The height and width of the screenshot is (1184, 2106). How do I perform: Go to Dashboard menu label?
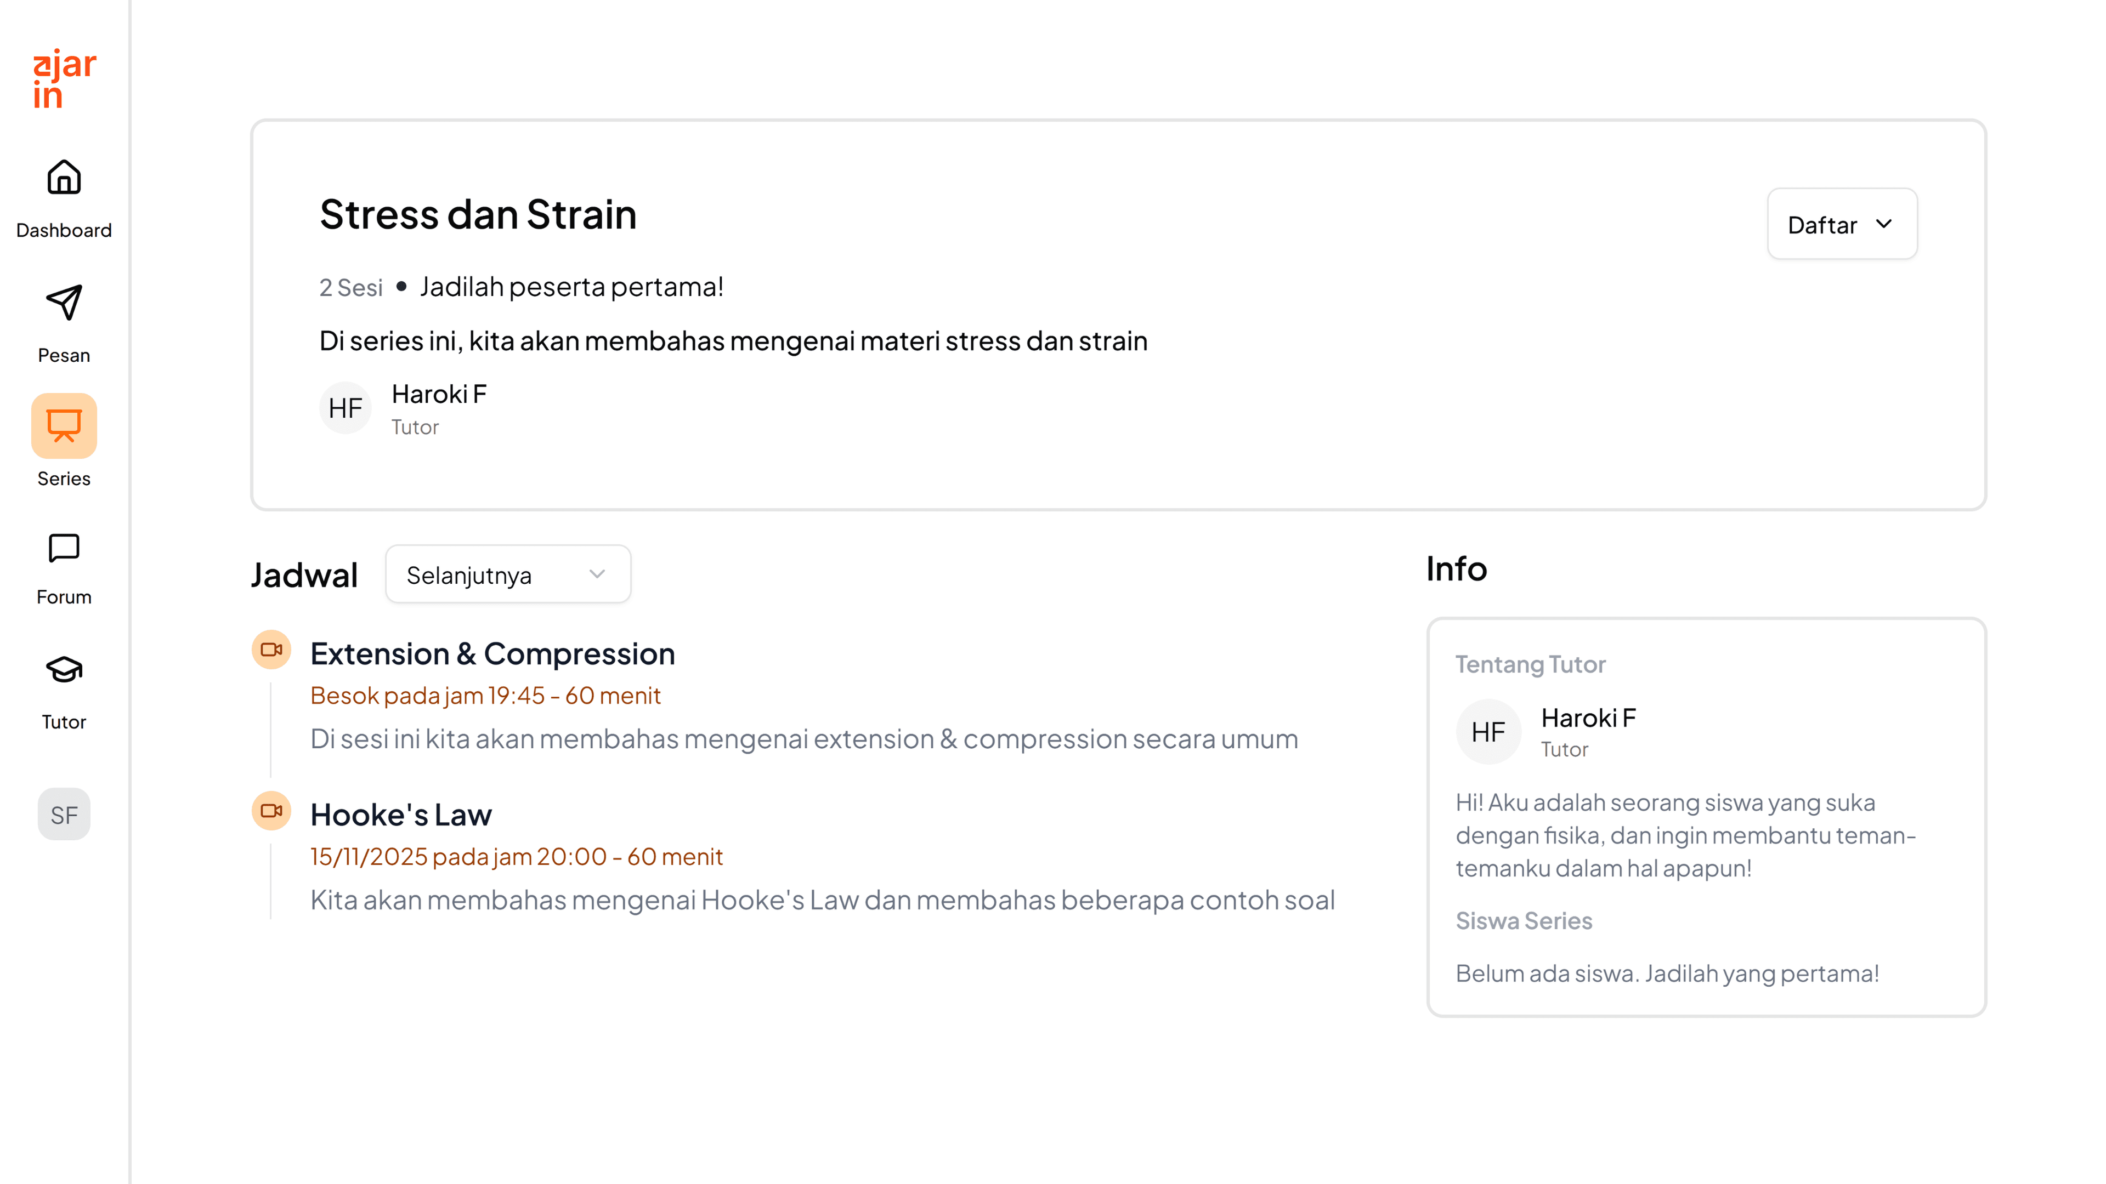pyautogui.click(x=64, y=230)
